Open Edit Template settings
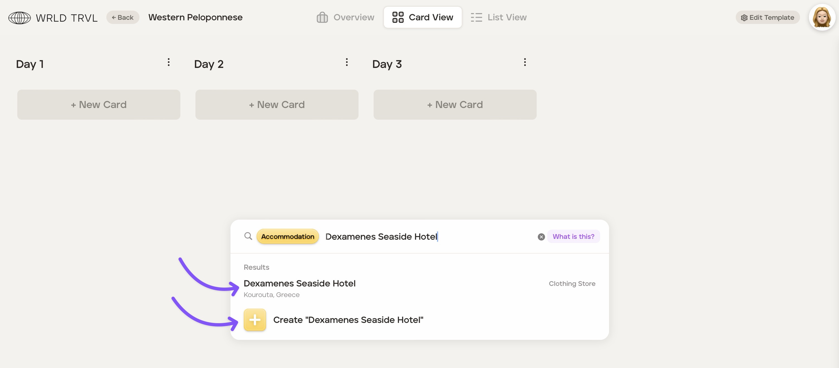This screenshot has width=839, height=368. tap(767, 18)
